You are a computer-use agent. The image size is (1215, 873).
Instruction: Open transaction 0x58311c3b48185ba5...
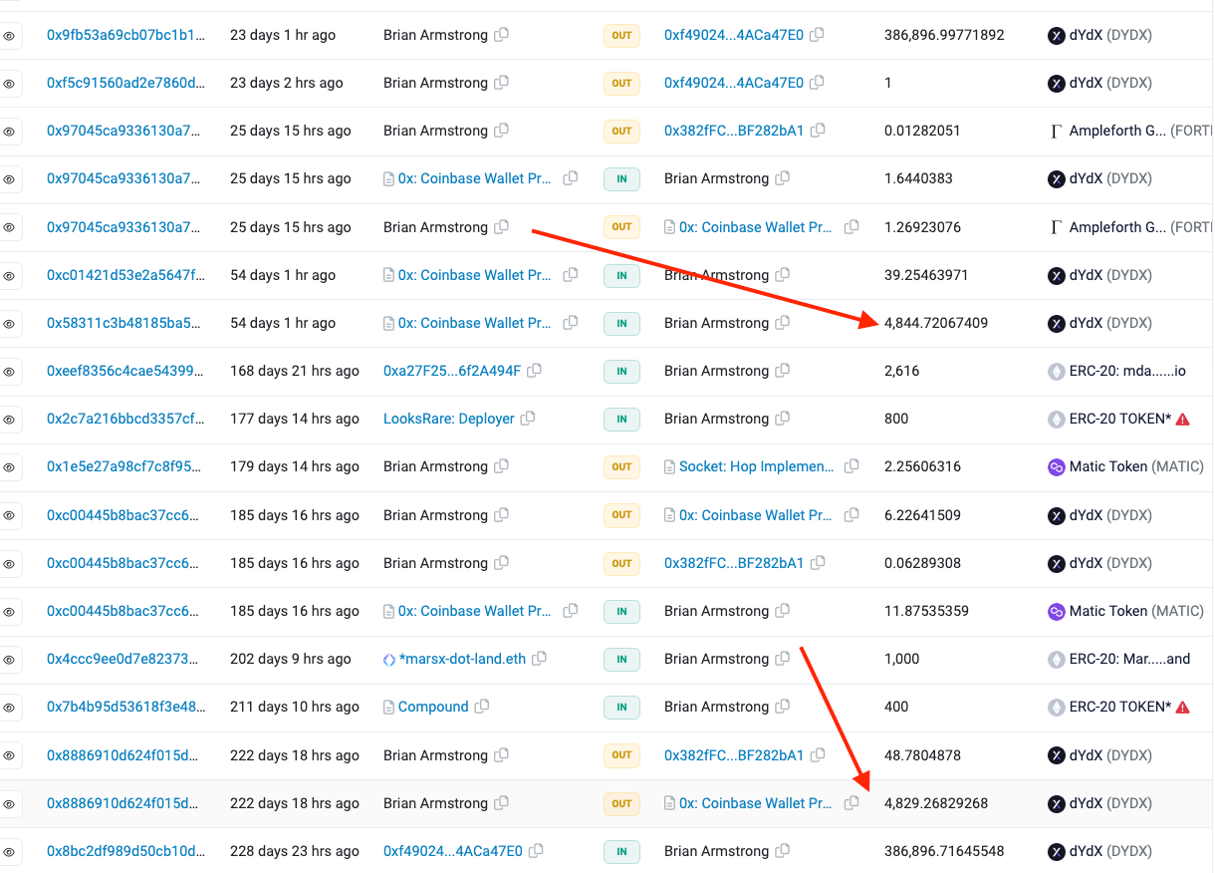coord(125,323)
